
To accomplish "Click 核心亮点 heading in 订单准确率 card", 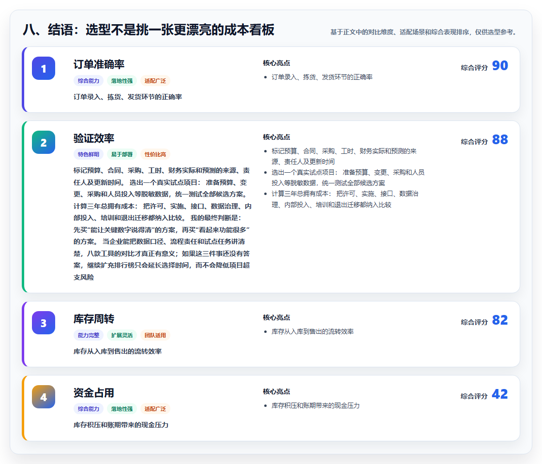I will [276, 63].
